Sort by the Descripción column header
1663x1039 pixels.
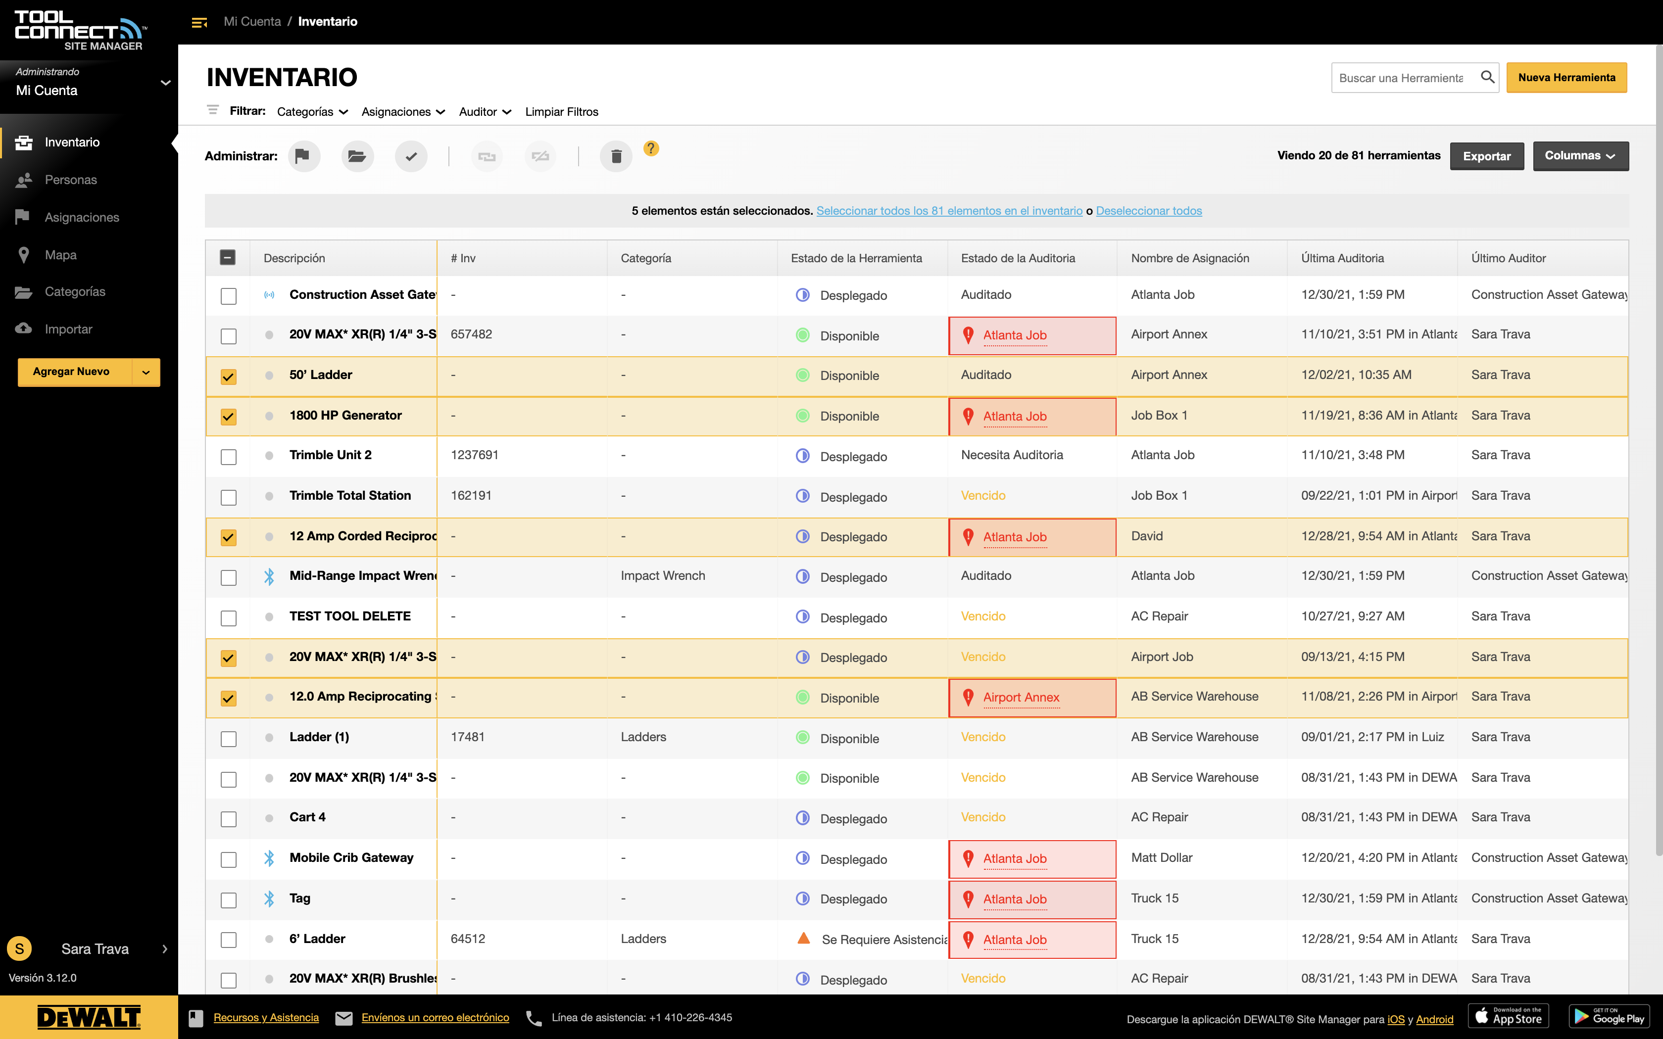(x=294, y=258)
